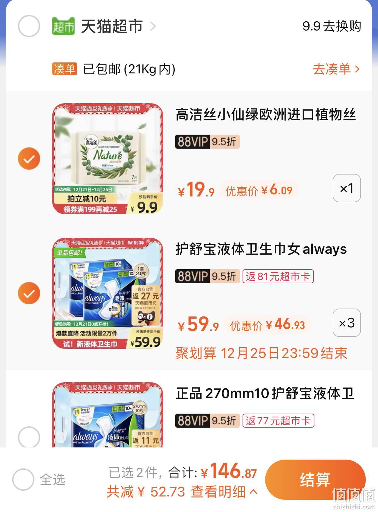Select all items in 天猫超市 store

pyautogui.click(x=29, y=26)
